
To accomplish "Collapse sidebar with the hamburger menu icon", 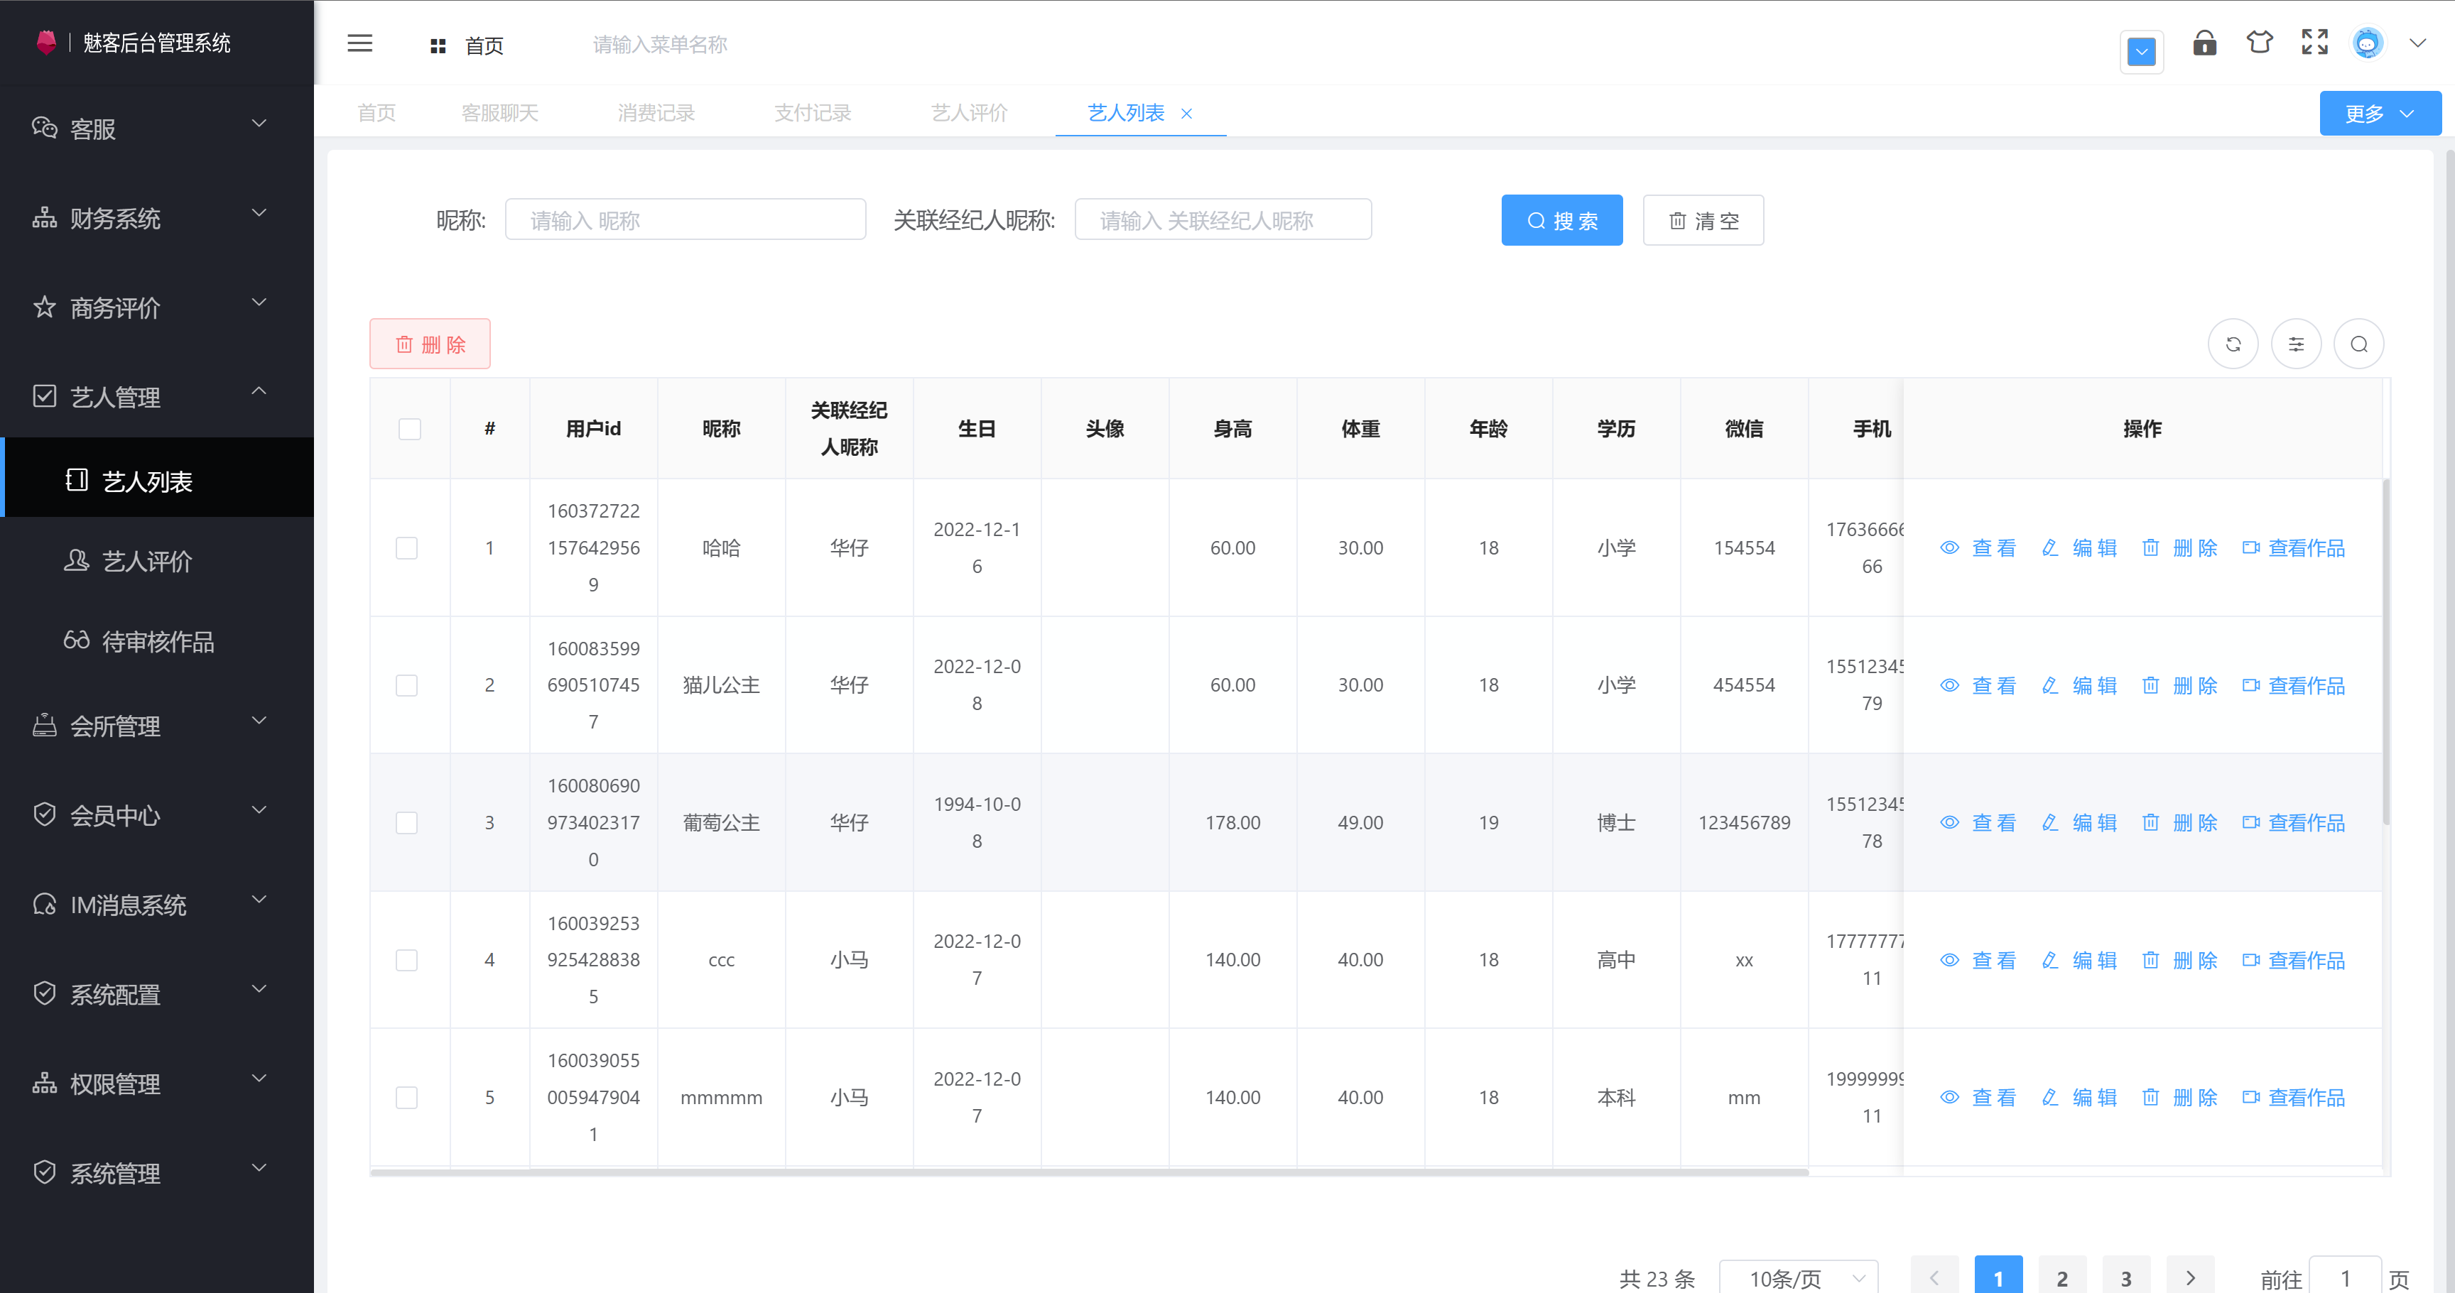I will tap(359, 44).
